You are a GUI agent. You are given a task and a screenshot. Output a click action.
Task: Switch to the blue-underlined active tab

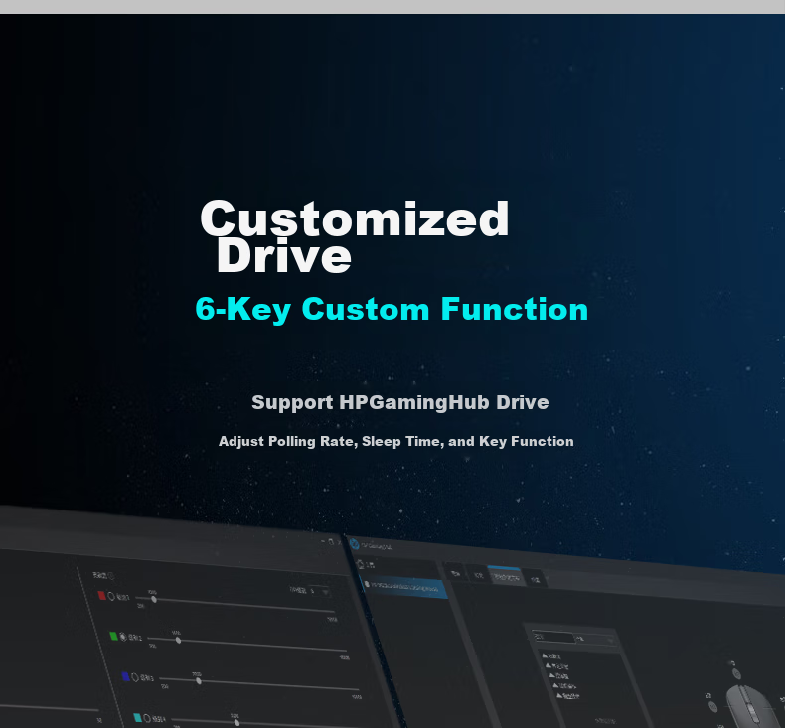tap(506, 577)
